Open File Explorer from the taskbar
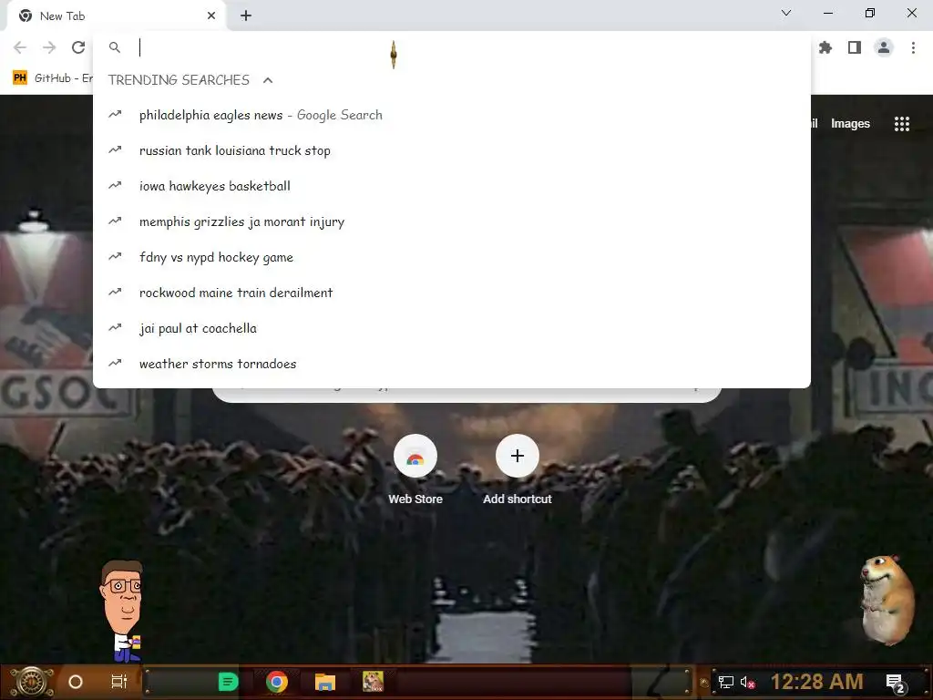933x700 pixels. 325,682
